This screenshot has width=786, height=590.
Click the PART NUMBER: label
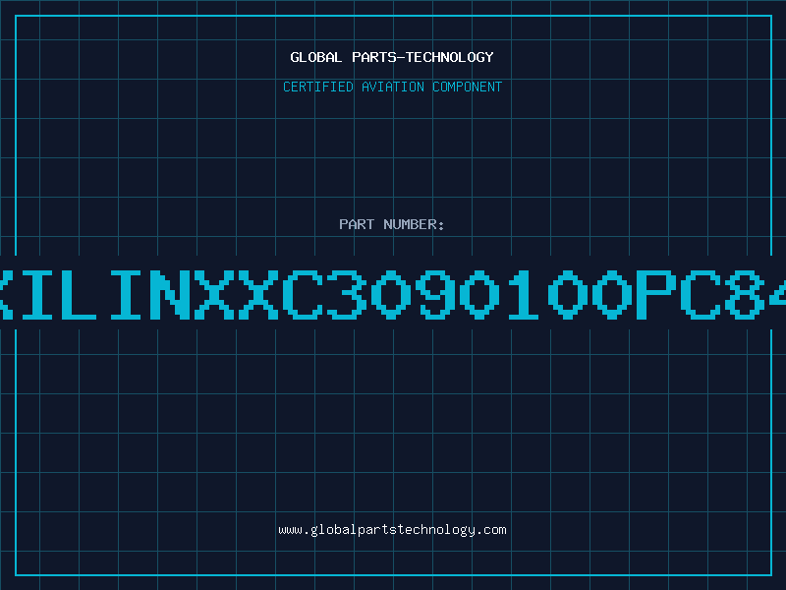tap(392, 224)
